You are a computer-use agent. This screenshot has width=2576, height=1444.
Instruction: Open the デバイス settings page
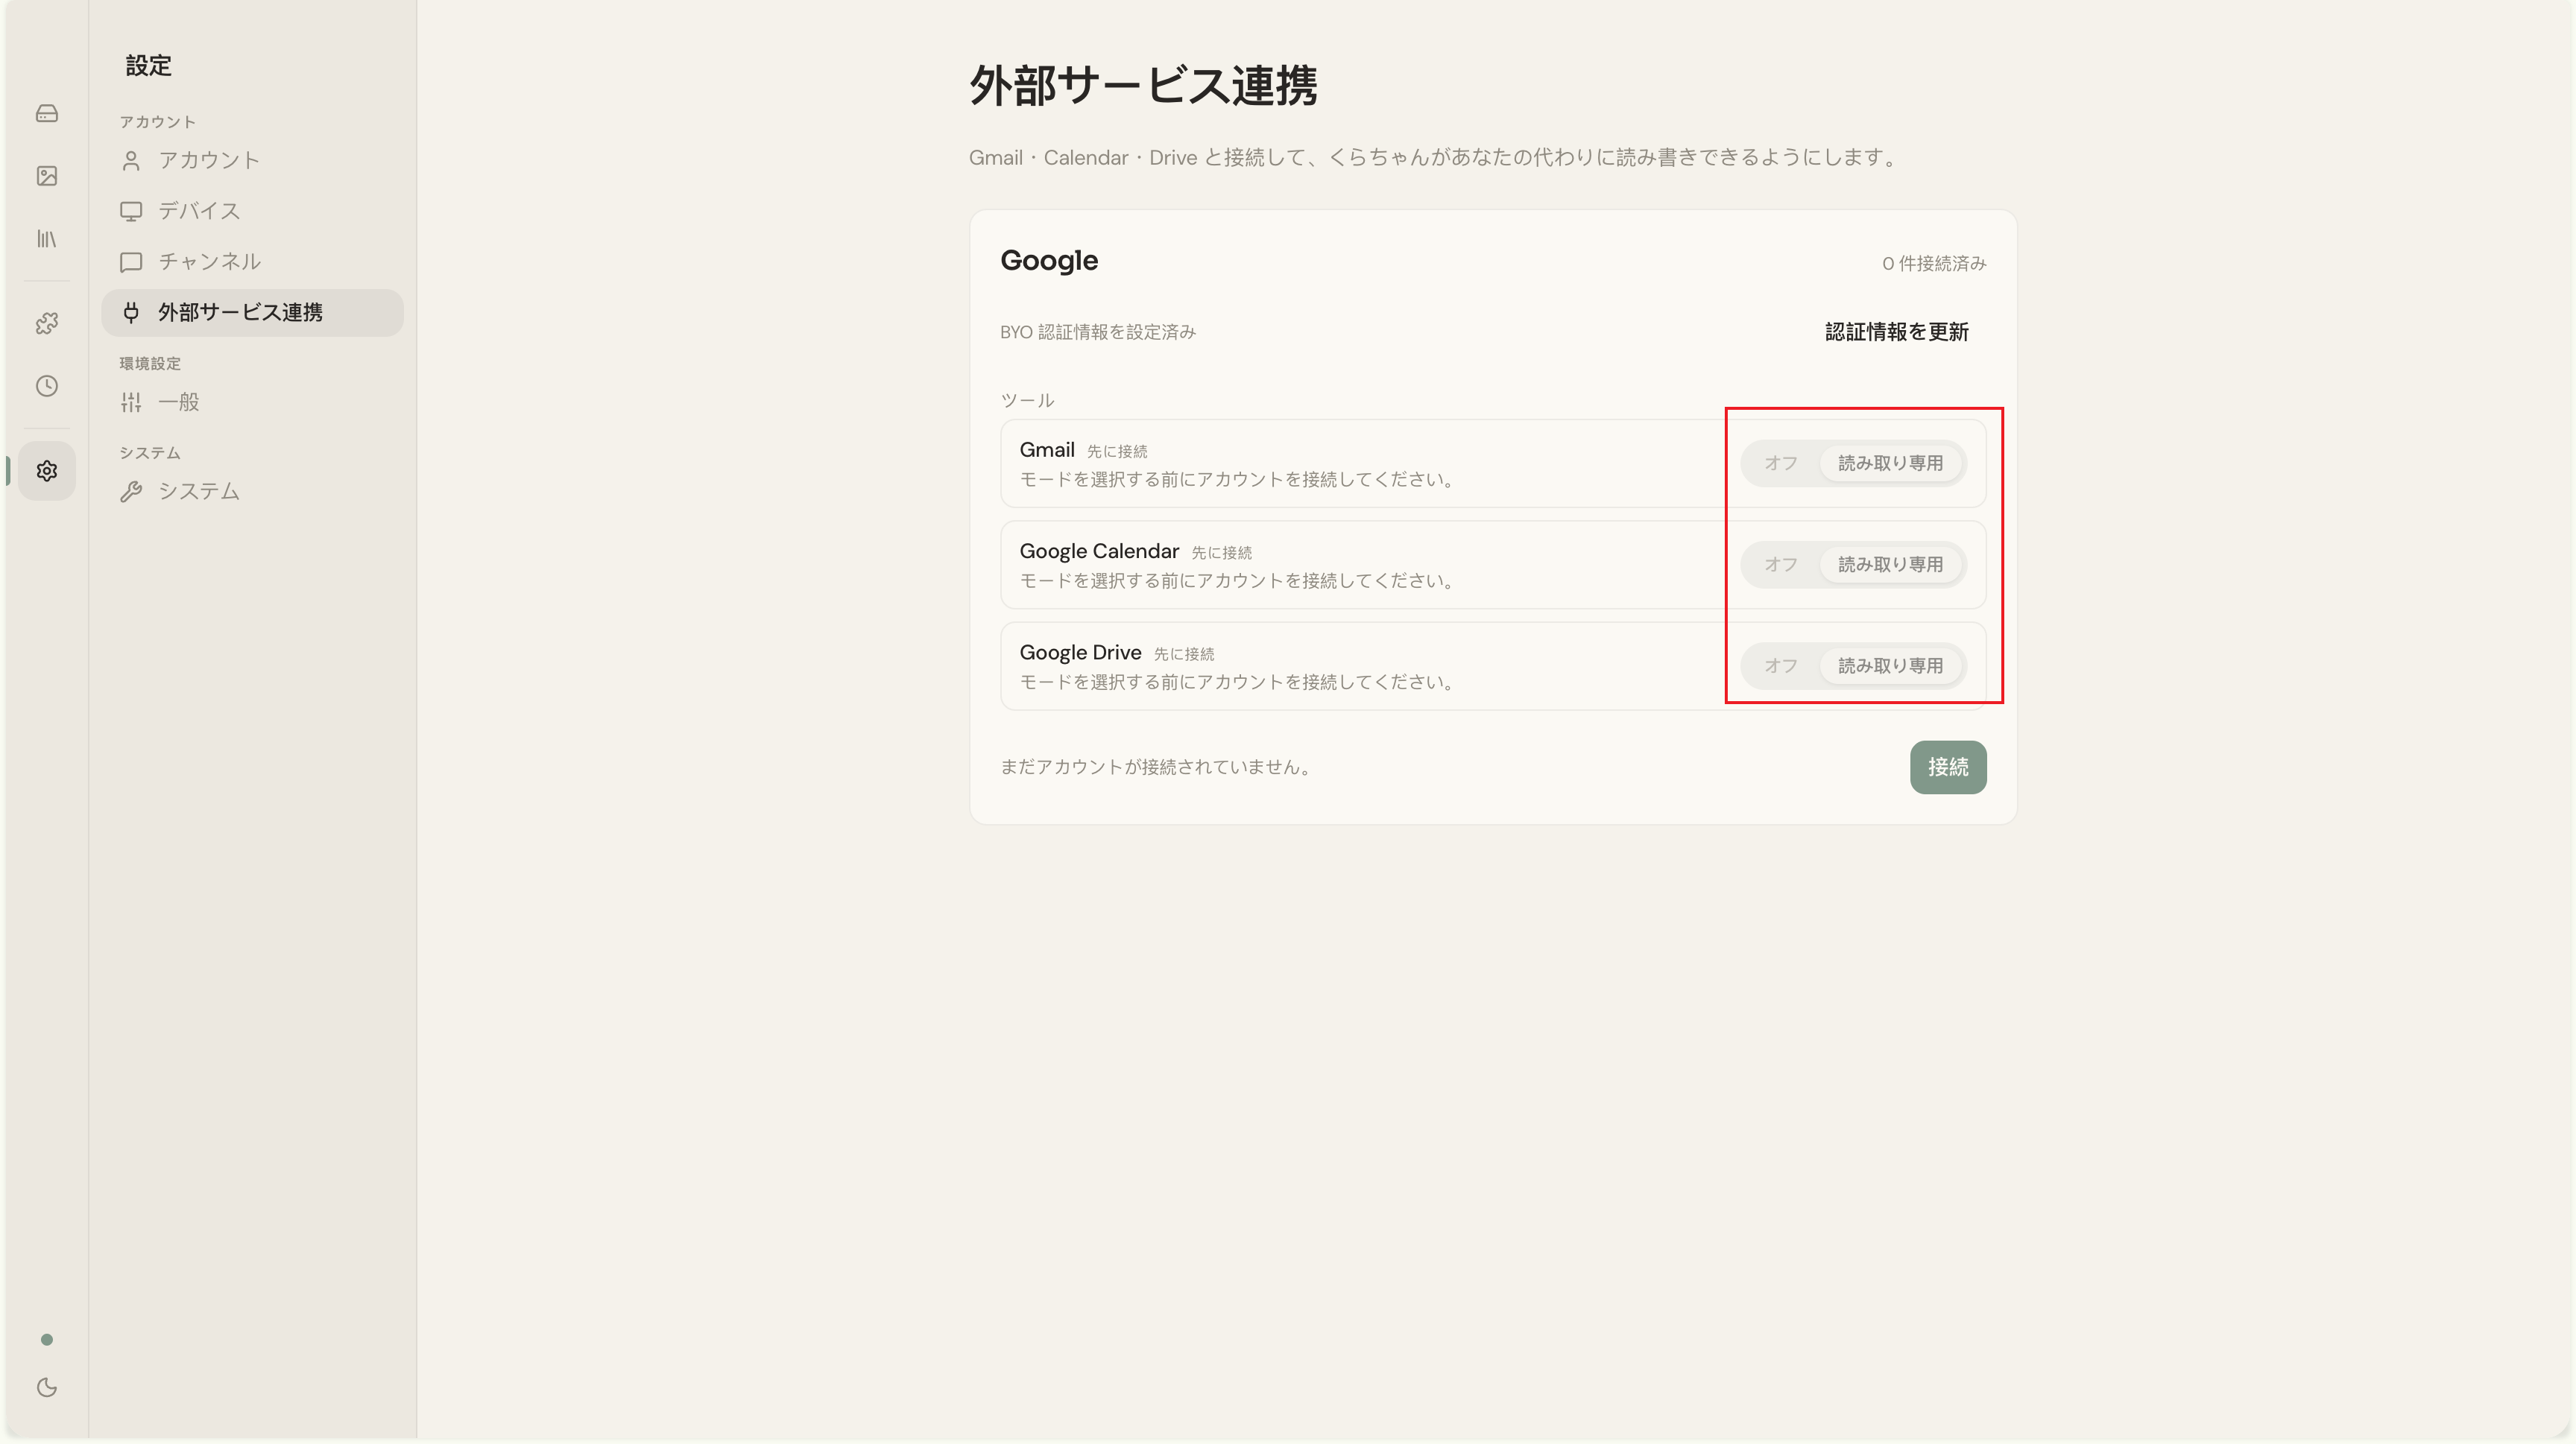click(252, 211)
